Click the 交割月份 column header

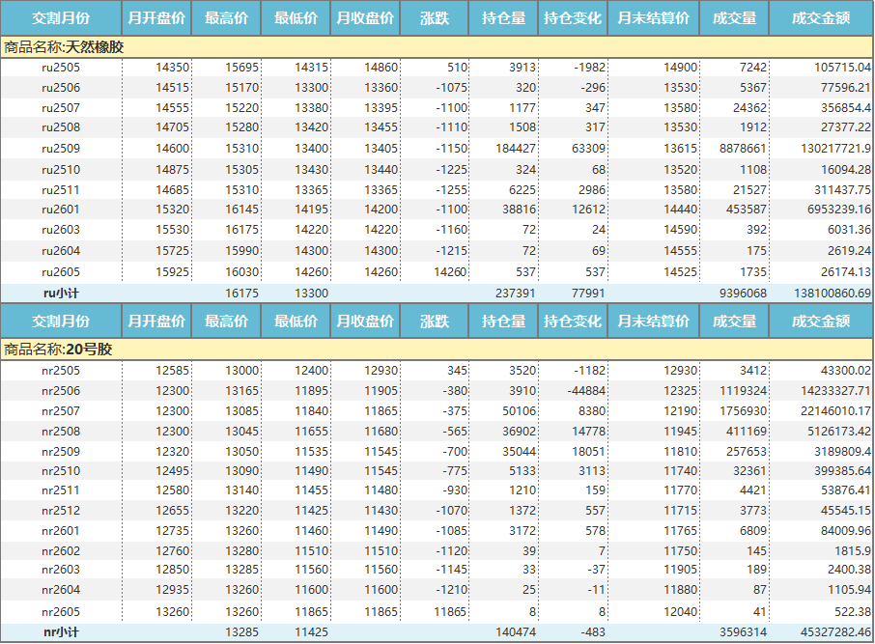click(60, 17)
